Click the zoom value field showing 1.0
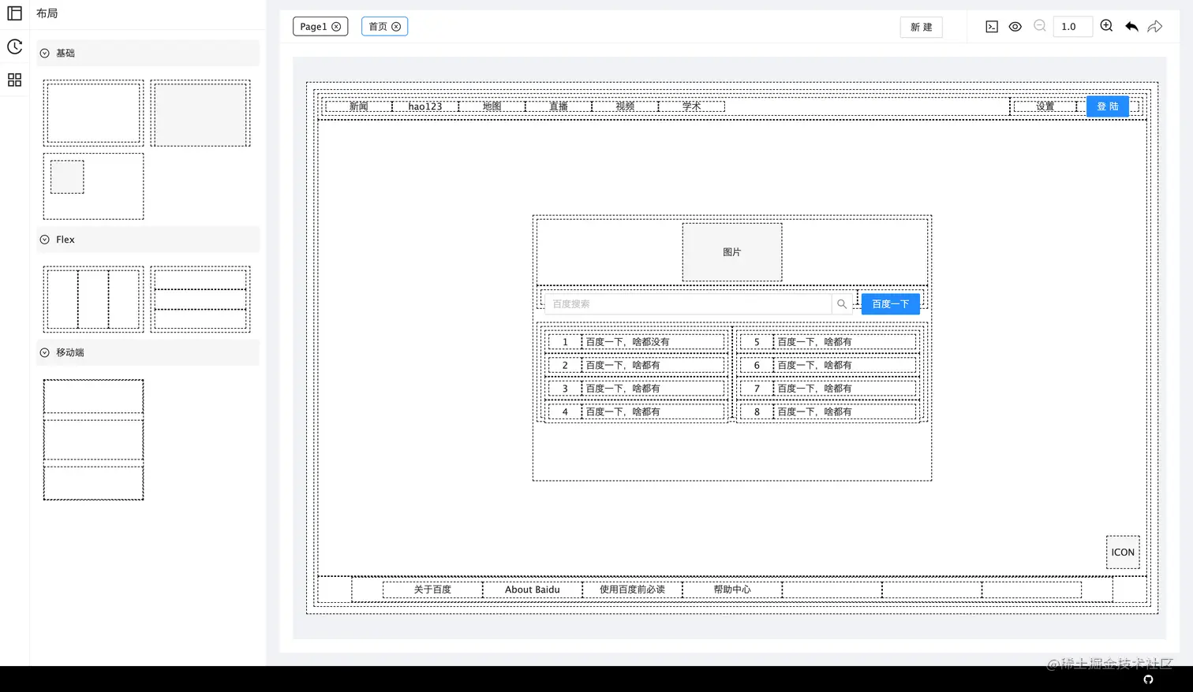The image size is (1193, 692). pyautogui.click(x=1072, y=27)
